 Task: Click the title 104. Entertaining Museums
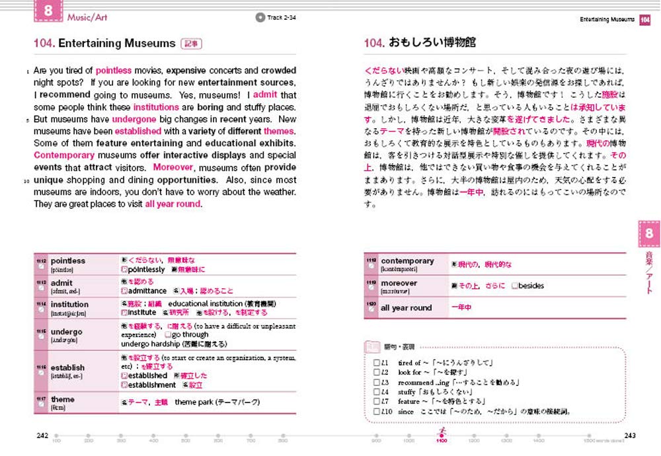(104, 44)
